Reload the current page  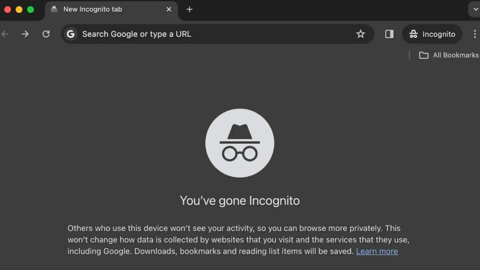pyautogui.click(x=46, y=34)
